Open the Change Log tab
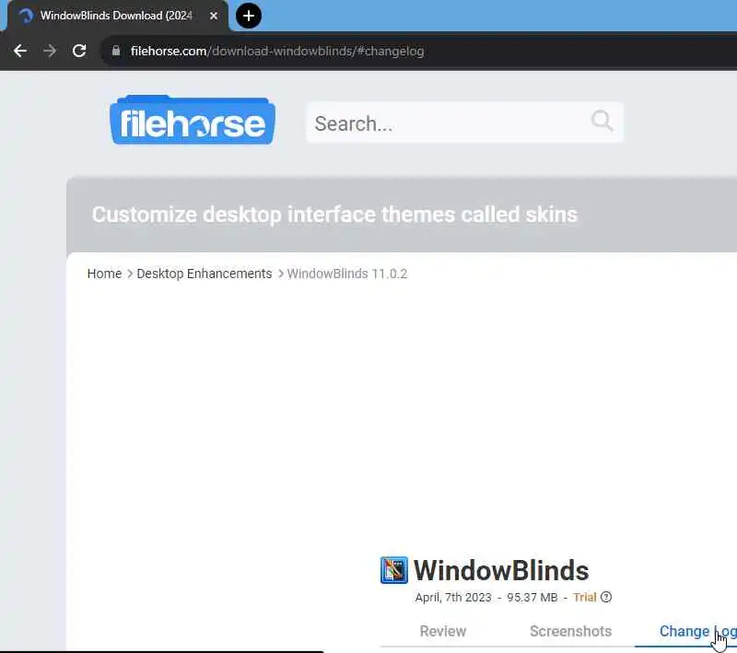Viewport: 737px width, 653px height. (x=697, y=631)
